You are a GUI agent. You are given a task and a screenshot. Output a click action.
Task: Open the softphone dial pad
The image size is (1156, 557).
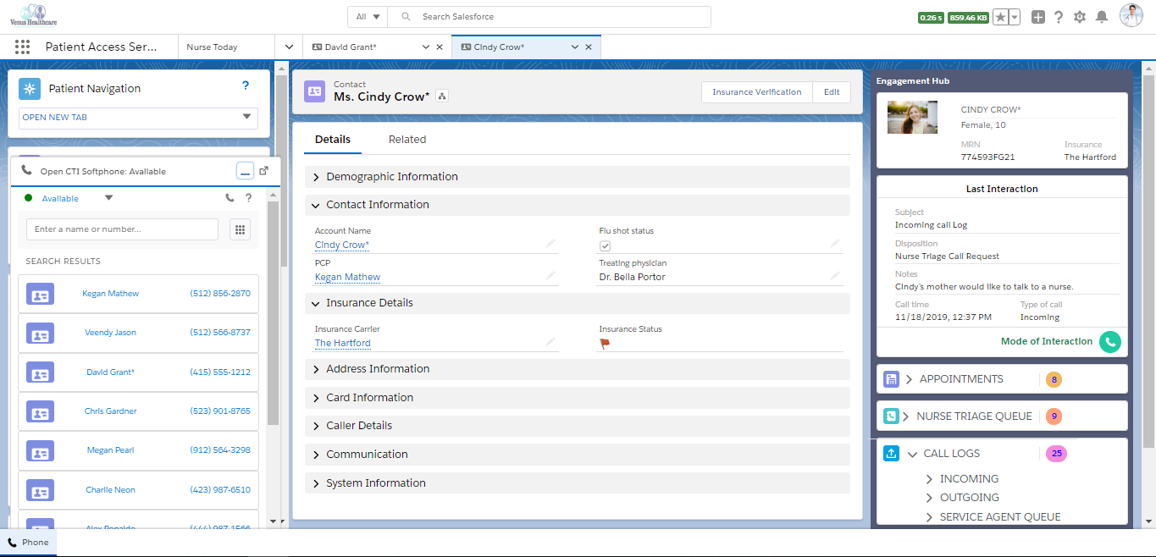pyautogui.click(x=240, y=229)
